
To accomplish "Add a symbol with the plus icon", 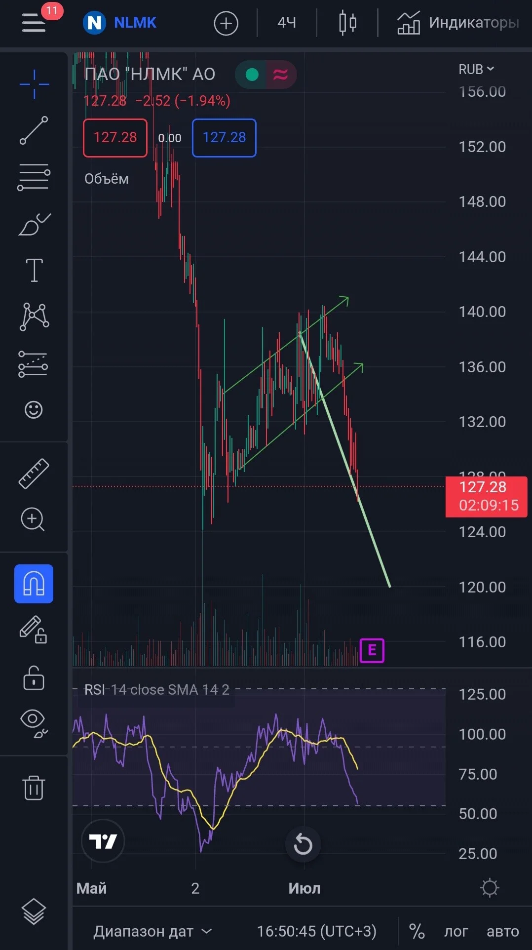I will tap(226, 23).
